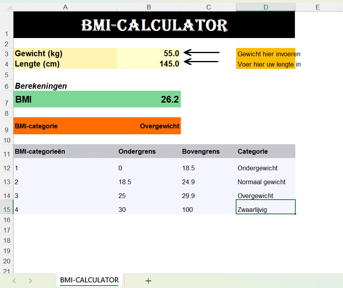Image resolution: width=343 pixels, height=288 pixels.
Task: Select the Ondergrens cell containing 30
Action: pyautogui.click(x=149, y=210)
